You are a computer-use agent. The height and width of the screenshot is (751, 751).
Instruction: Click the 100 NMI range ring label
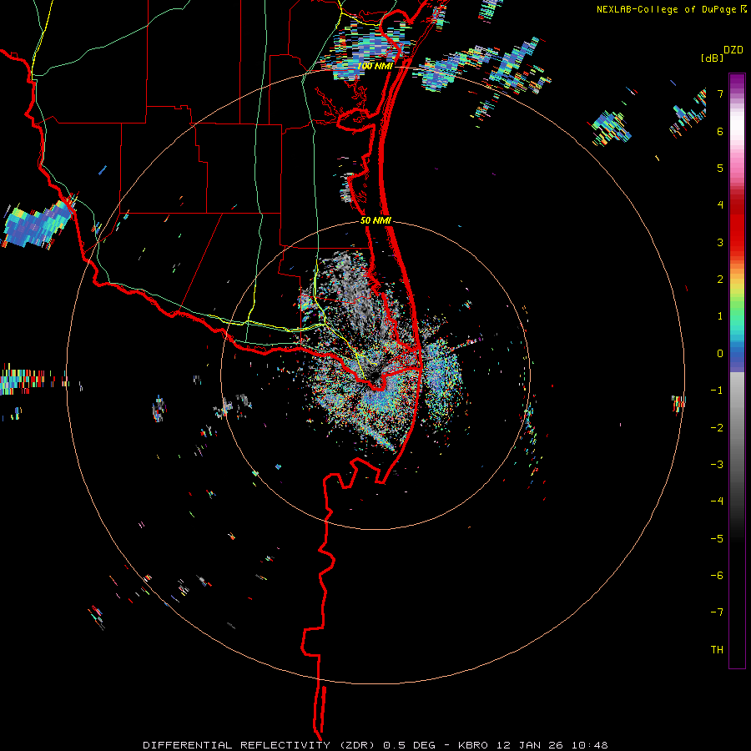pyautogui.click(x=375, y=66)
